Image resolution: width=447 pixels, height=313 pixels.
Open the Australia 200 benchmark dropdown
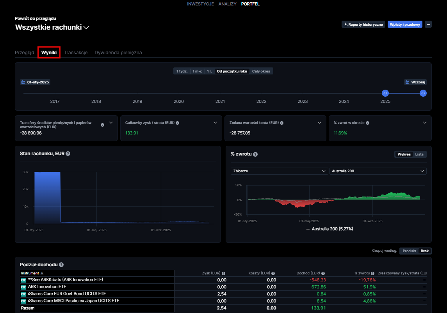[x=378, y=171]
